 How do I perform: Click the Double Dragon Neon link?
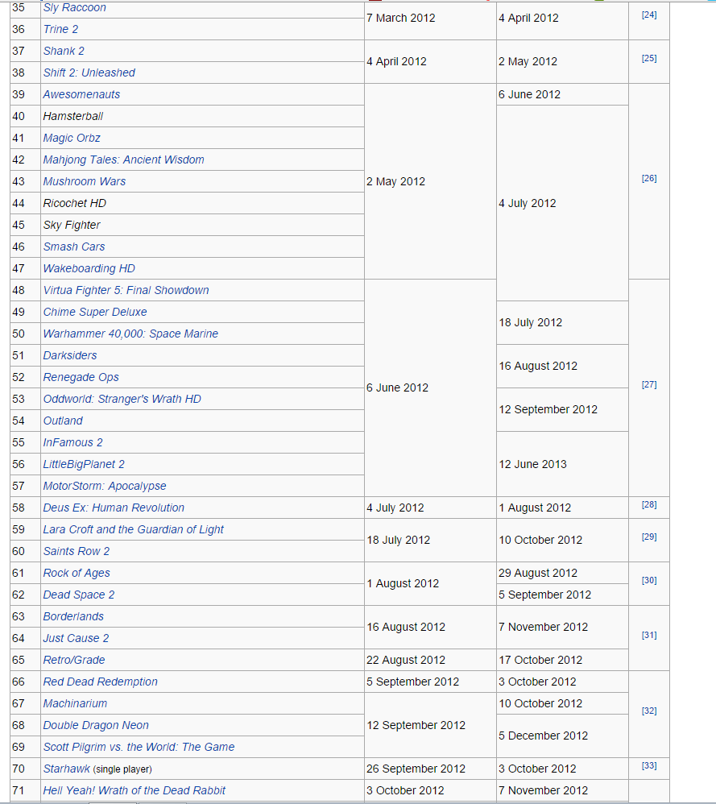click(96, 726)
